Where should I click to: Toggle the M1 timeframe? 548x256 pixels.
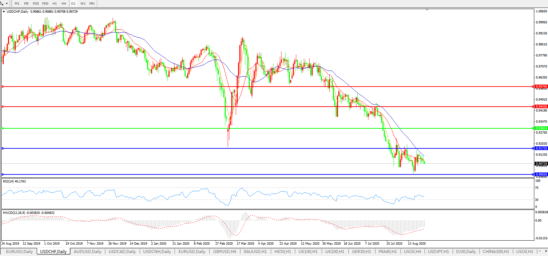17,4
